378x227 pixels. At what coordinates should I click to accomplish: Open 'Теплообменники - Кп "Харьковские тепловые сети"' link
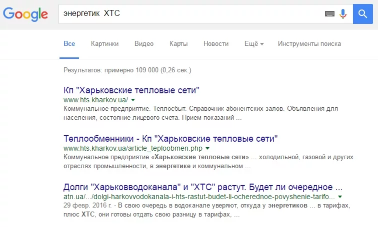tap(170, 139)
